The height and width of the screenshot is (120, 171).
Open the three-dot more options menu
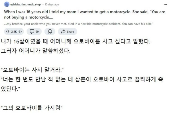(x=165, y=4)
